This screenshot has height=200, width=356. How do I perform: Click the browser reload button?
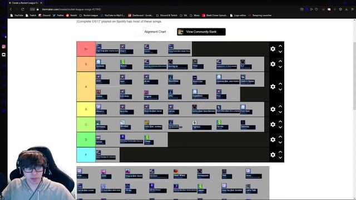(23, 9)
